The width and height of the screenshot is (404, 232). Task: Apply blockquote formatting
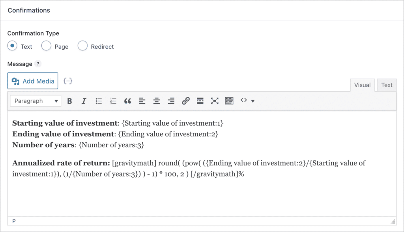(127, 101)
